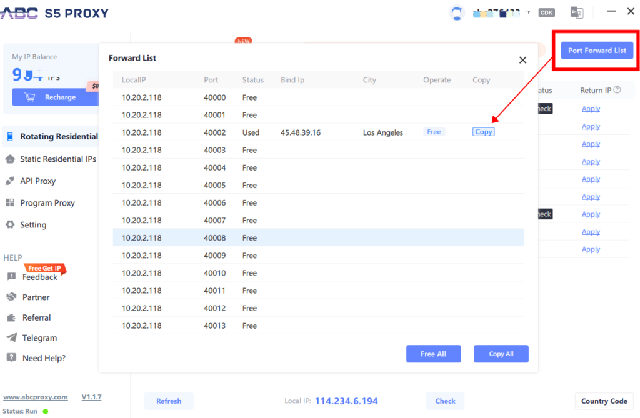Minimize the ABC S5 Proxy window
The height and width of the screenshot is (418, 640).
611,11
